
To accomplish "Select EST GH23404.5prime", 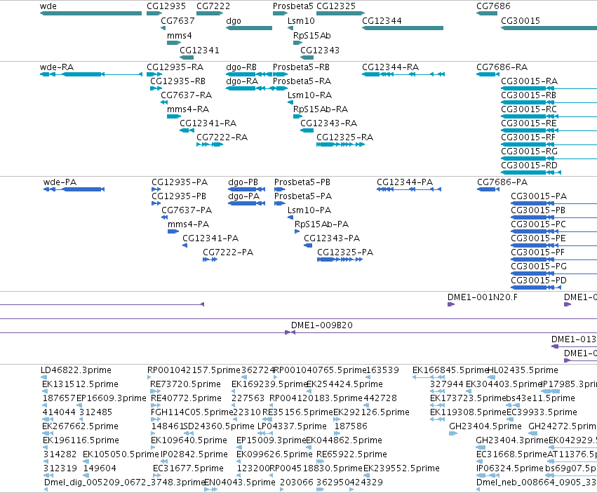I will (453, 433).
